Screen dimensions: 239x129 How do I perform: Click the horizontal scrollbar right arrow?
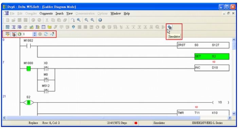pyautogui.click(x=229, y=118)
